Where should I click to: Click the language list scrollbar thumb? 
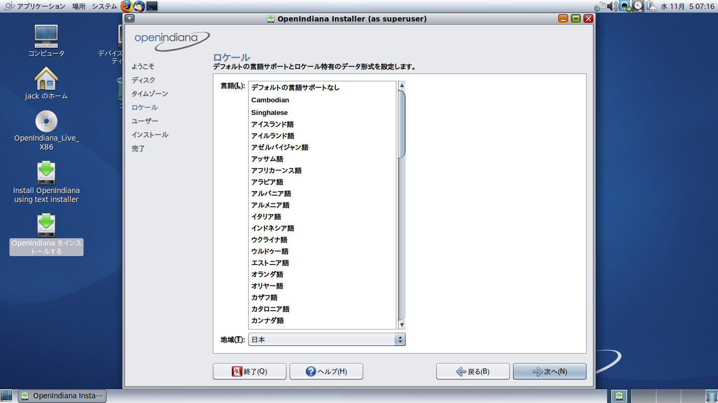pyautogui.click(x=402, y=124)
